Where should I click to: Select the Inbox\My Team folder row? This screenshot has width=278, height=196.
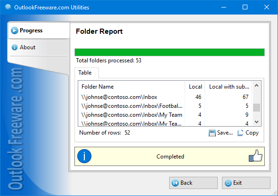pyautogui.click(x=165, y=115)
